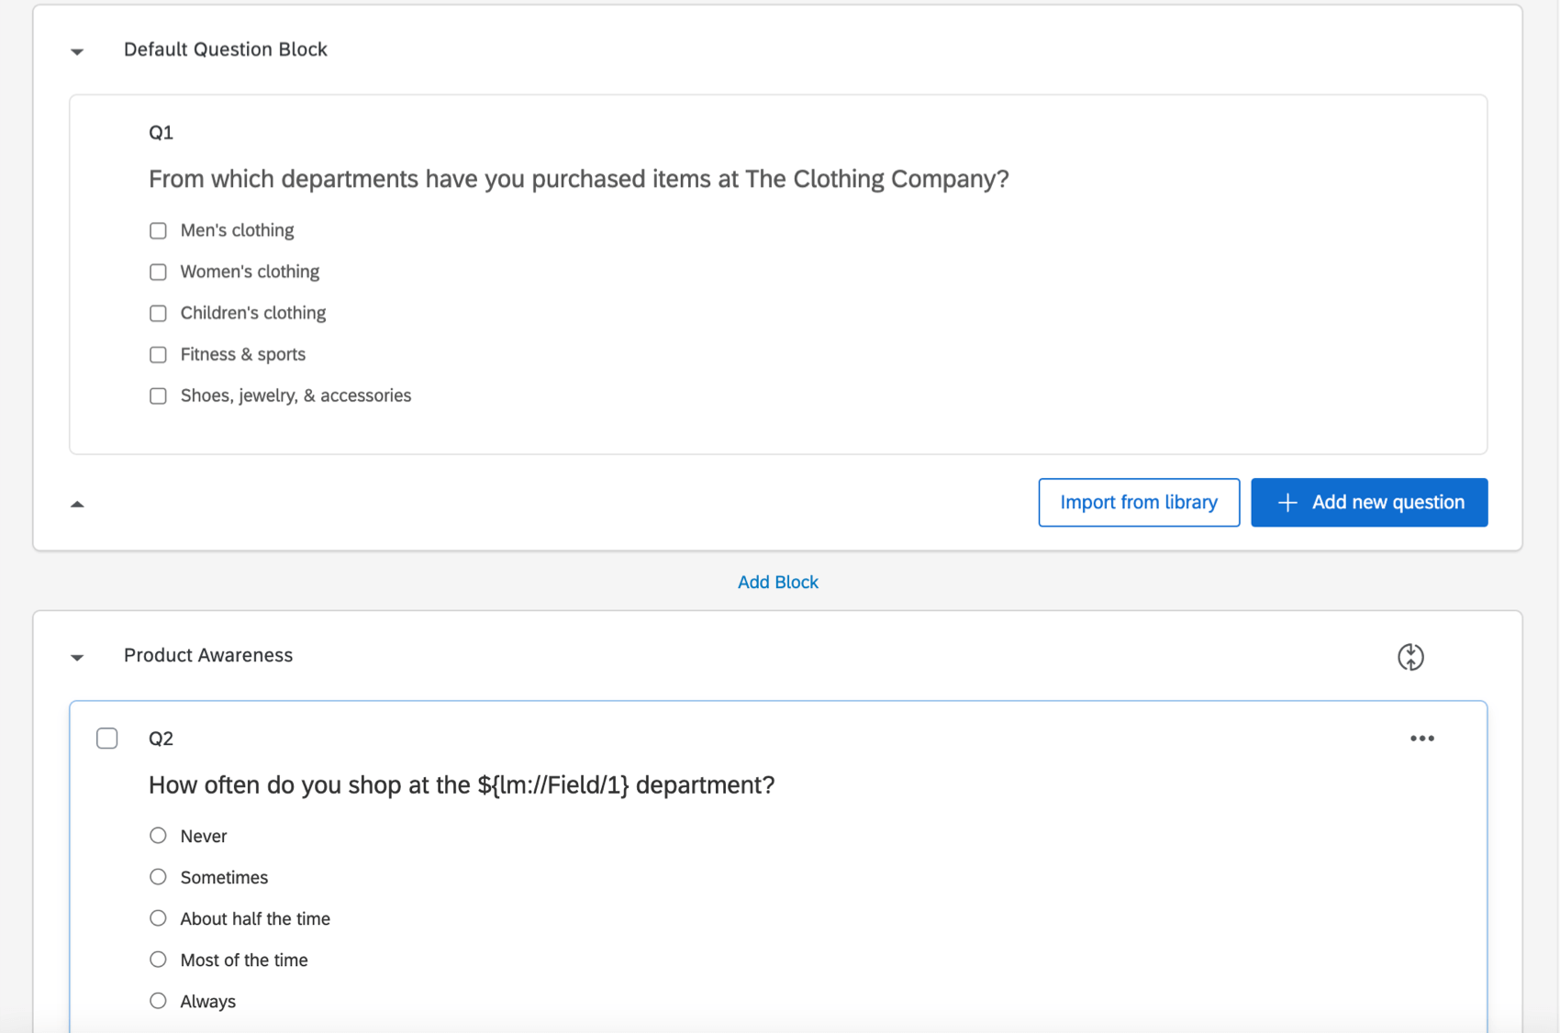Select the Q2 question checkbox
Viewport: 1560px width, 1033px height.
(107, 738)
